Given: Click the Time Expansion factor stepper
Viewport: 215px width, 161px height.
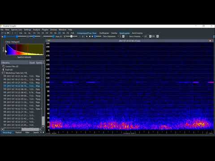Looking at the screenshot, I should coord(123,36).
